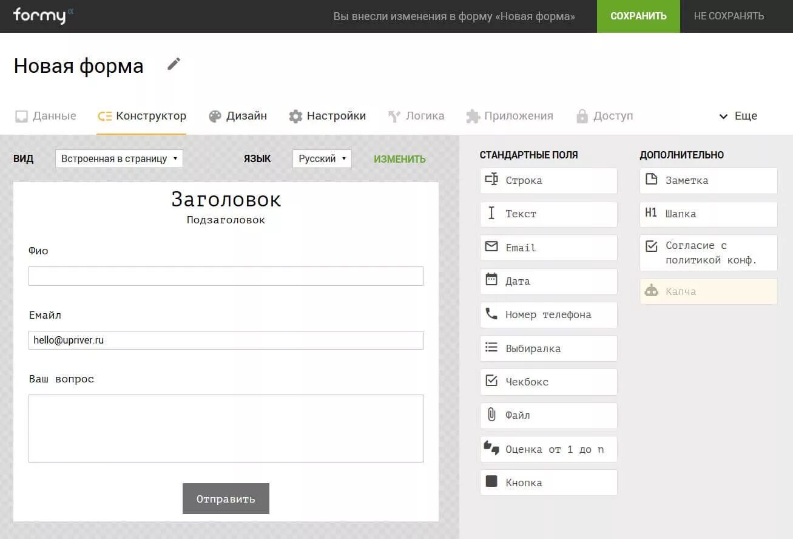
Task: Click the formy logo
Action: click(x=43, y=16)
